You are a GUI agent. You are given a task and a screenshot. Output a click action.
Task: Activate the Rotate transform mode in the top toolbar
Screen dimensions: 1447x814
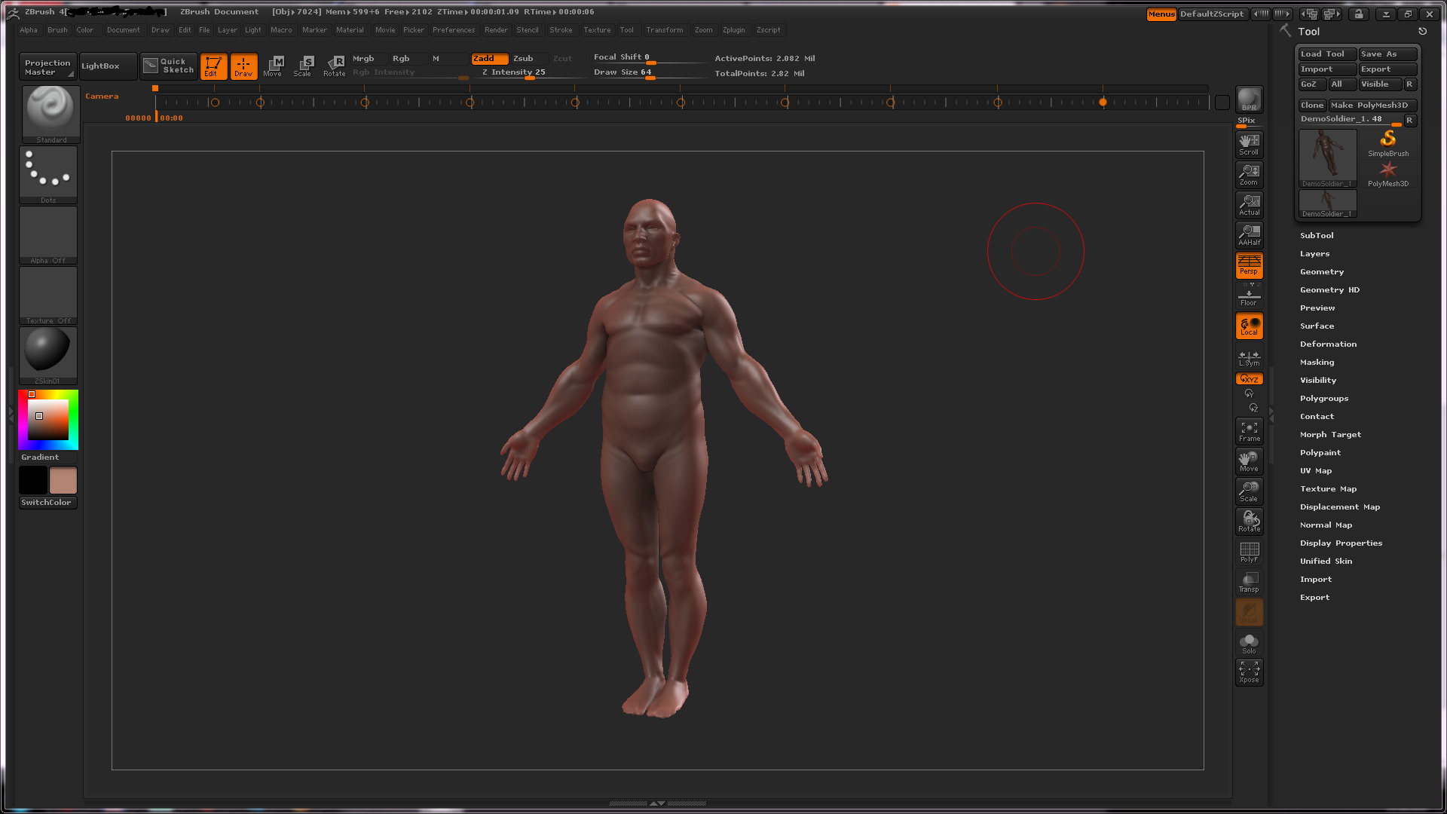pyautogui.click(x=334, y=66)
